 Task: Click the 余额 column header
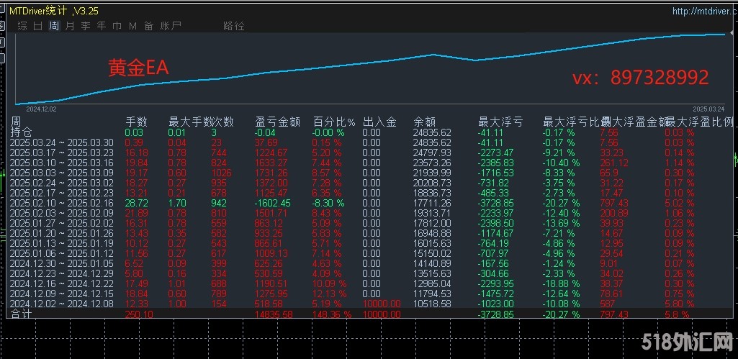(x=425, y=122)
